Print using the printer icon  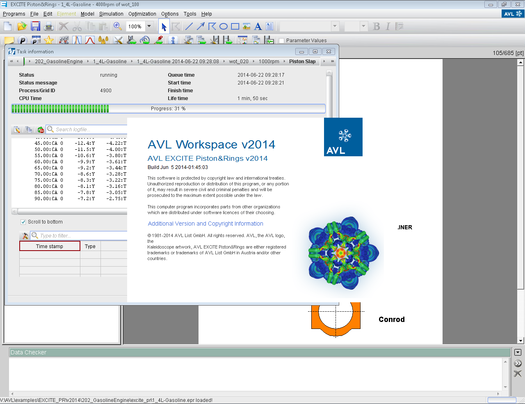[x=49, y=26]
